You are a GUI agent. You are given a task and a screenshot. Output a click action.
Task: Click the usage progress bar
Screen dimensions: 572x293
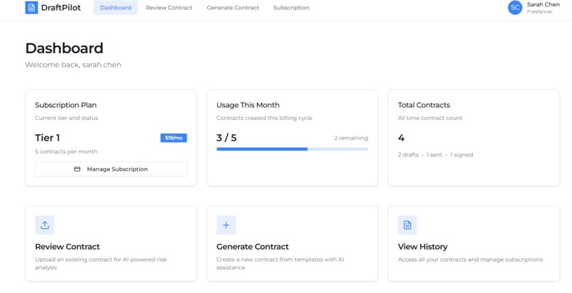pyautogui.click(x=292, y=149)
